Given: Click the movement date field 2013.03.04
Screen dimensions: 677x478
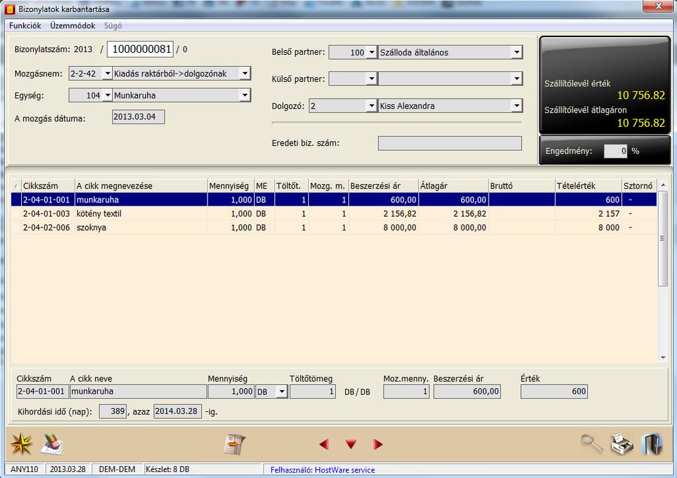Looking at the screenshot, I should point(138,116).
